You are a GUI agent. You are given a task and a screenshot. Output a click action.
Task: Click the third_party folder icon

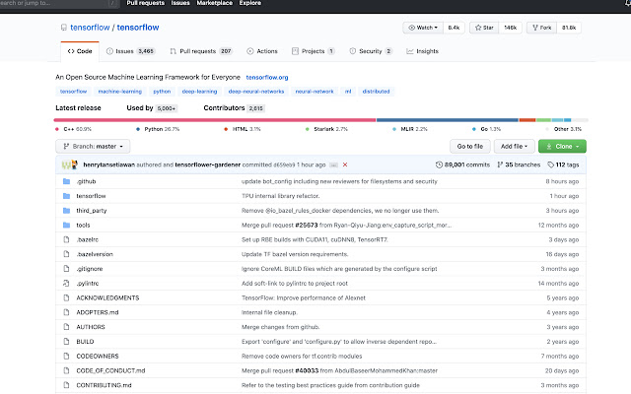pyautogui.click(x=66, y=210)
